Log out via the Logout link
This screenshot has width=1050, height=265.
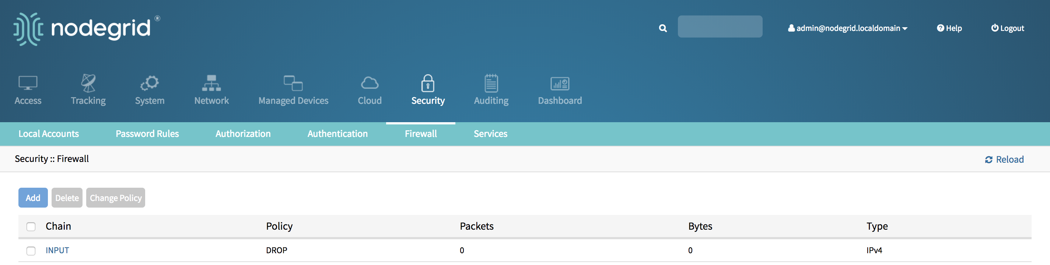coord(1007,28)
